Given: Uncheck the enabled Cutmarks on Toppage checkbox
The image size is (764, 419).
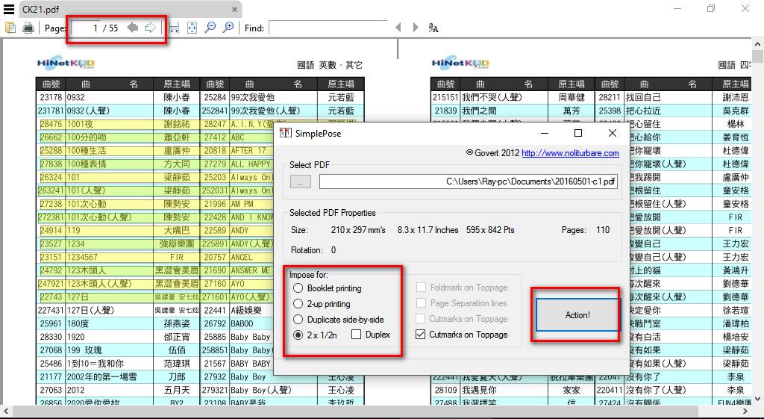Looking at the screenshot, I should (421, 335).
